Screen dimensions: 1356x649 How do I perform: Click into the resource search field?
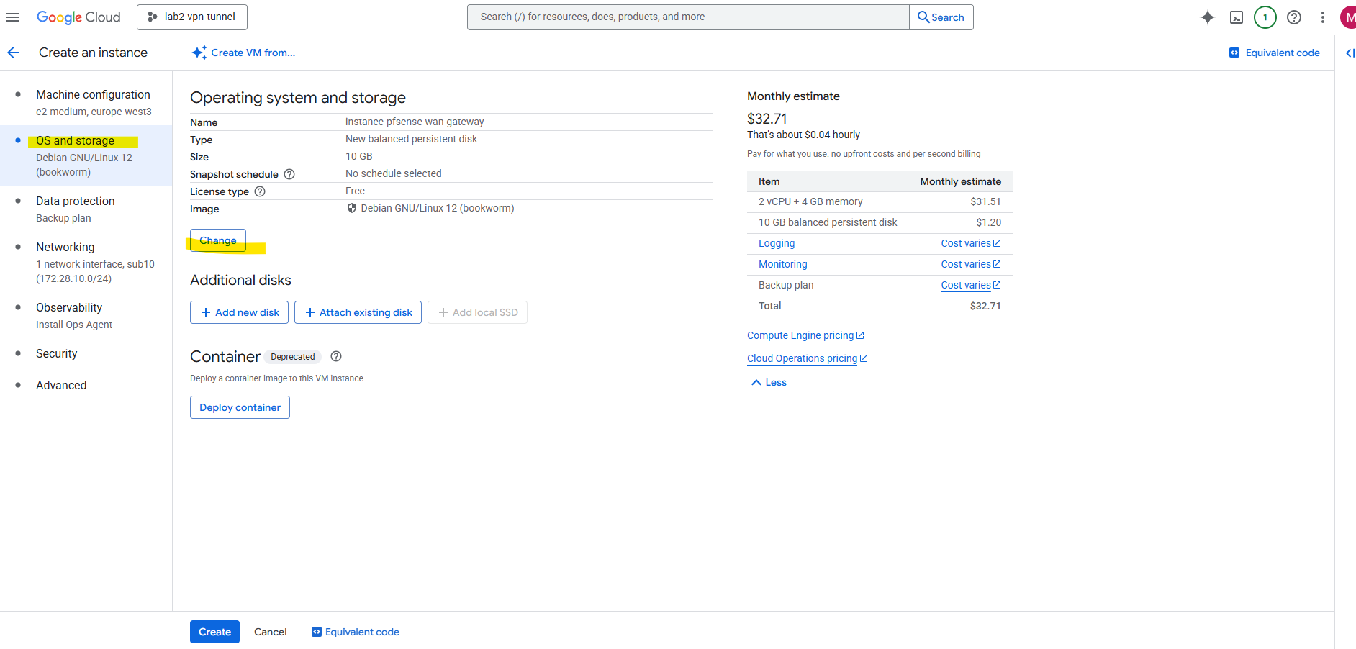[687, 17]
